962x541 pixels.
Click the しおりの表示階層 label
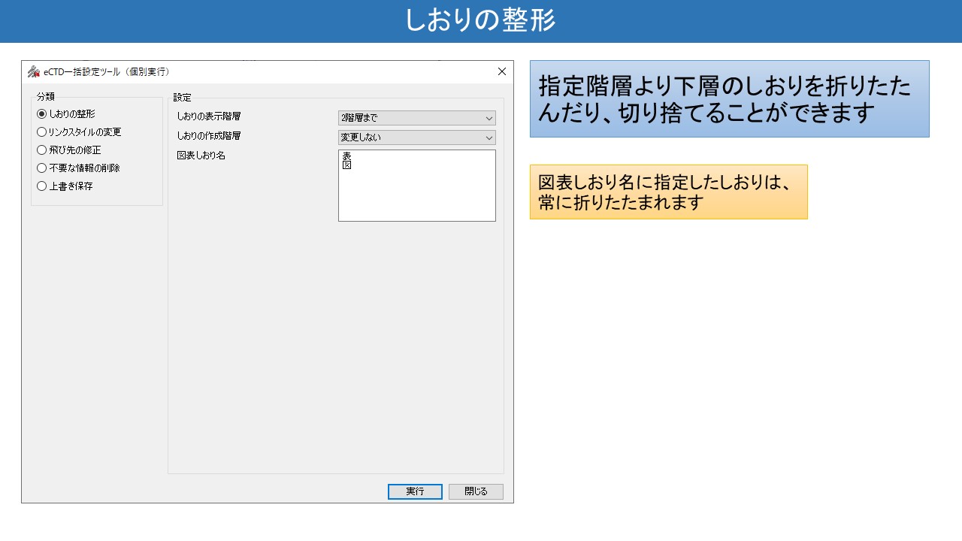coord(209,116)
